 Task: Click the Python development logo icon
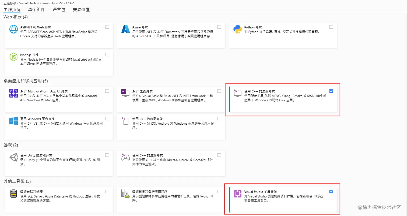(238, 29)
